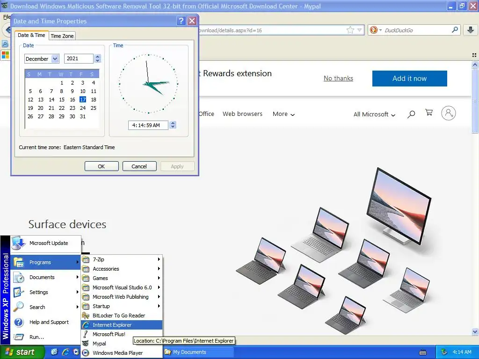This screenshot has width=479, height=359.
Task: Bookmark page with the star icon
Action: point(350,30)
